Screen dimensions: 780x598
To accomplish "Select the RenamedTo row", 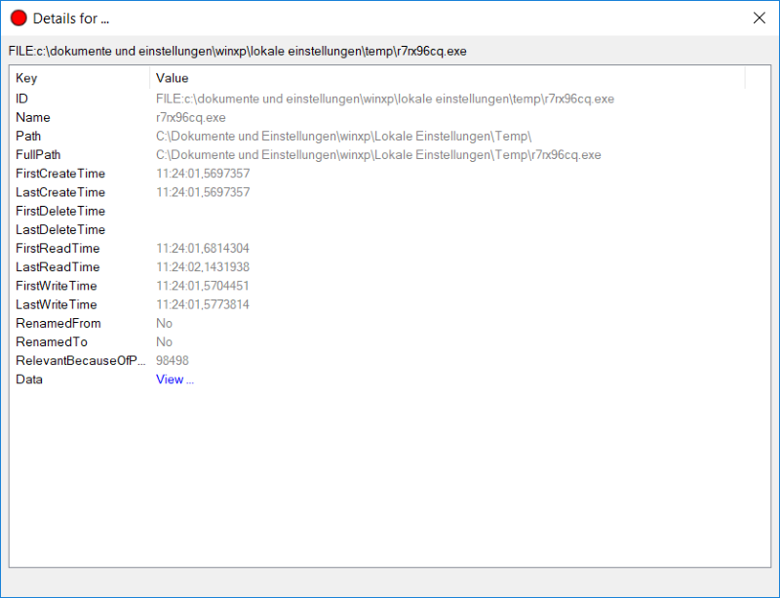I will (51, 342).
